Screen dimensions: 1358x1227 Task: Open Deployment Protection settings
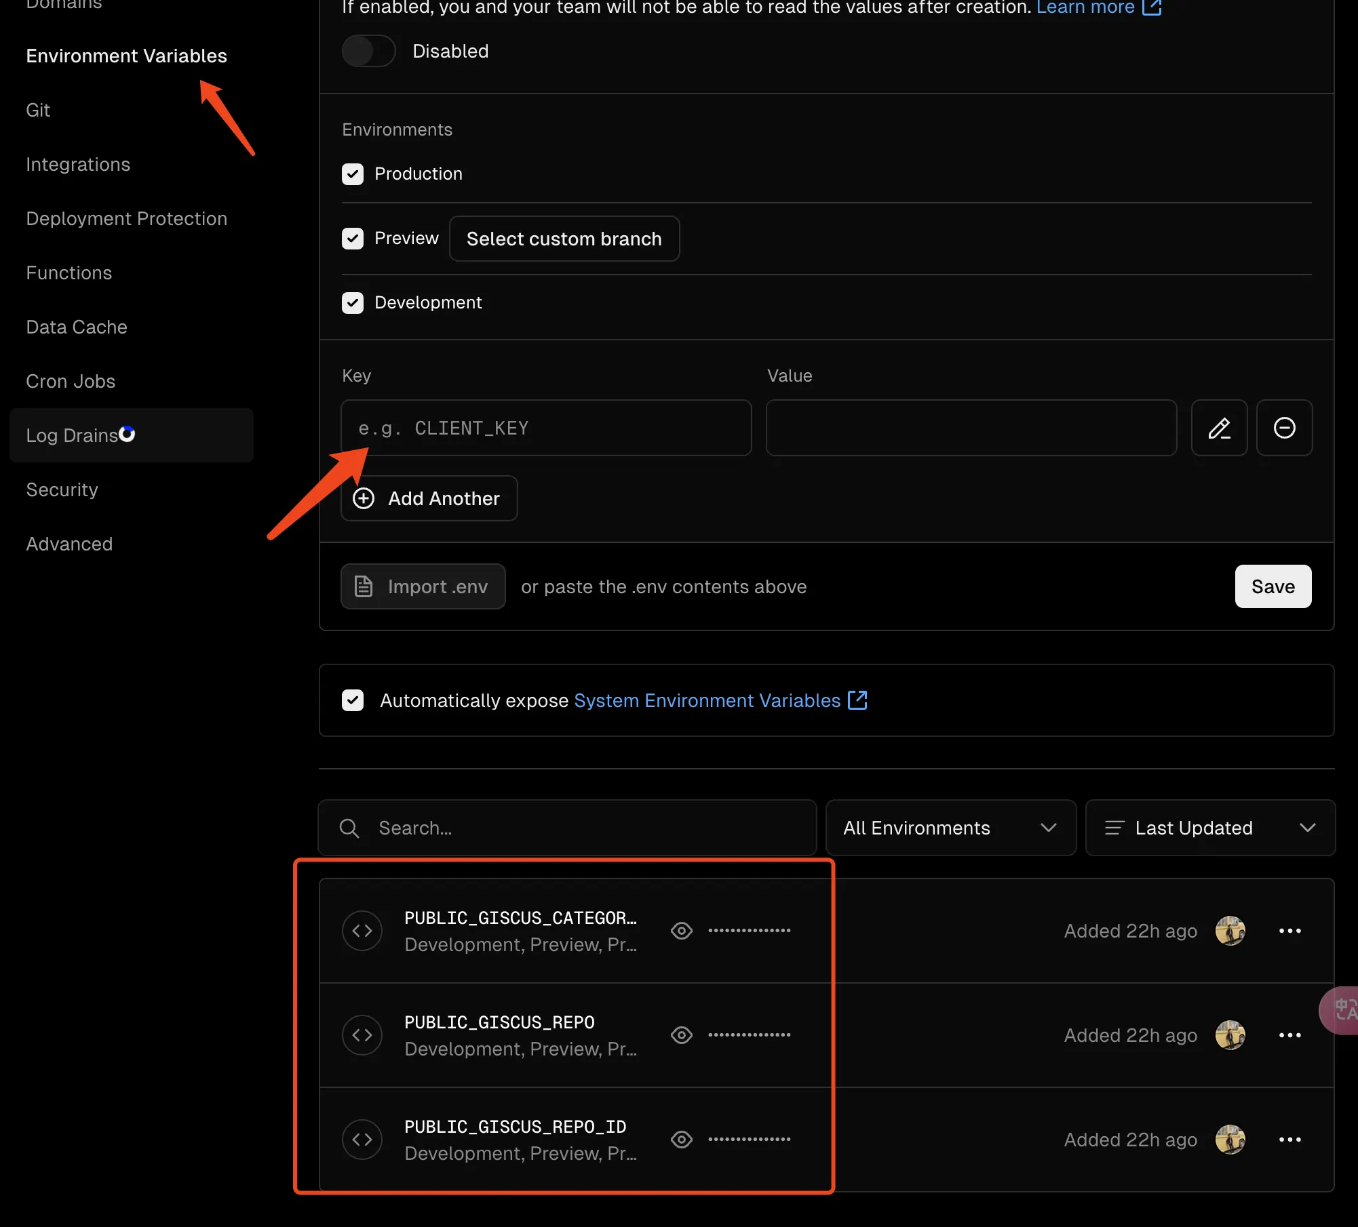[x=126, y=218]
